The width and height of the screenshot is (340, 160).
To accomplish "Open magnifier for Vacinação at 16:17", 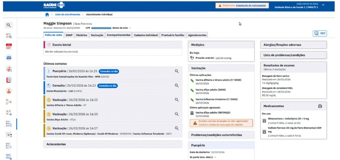I will tap(177, 128).
